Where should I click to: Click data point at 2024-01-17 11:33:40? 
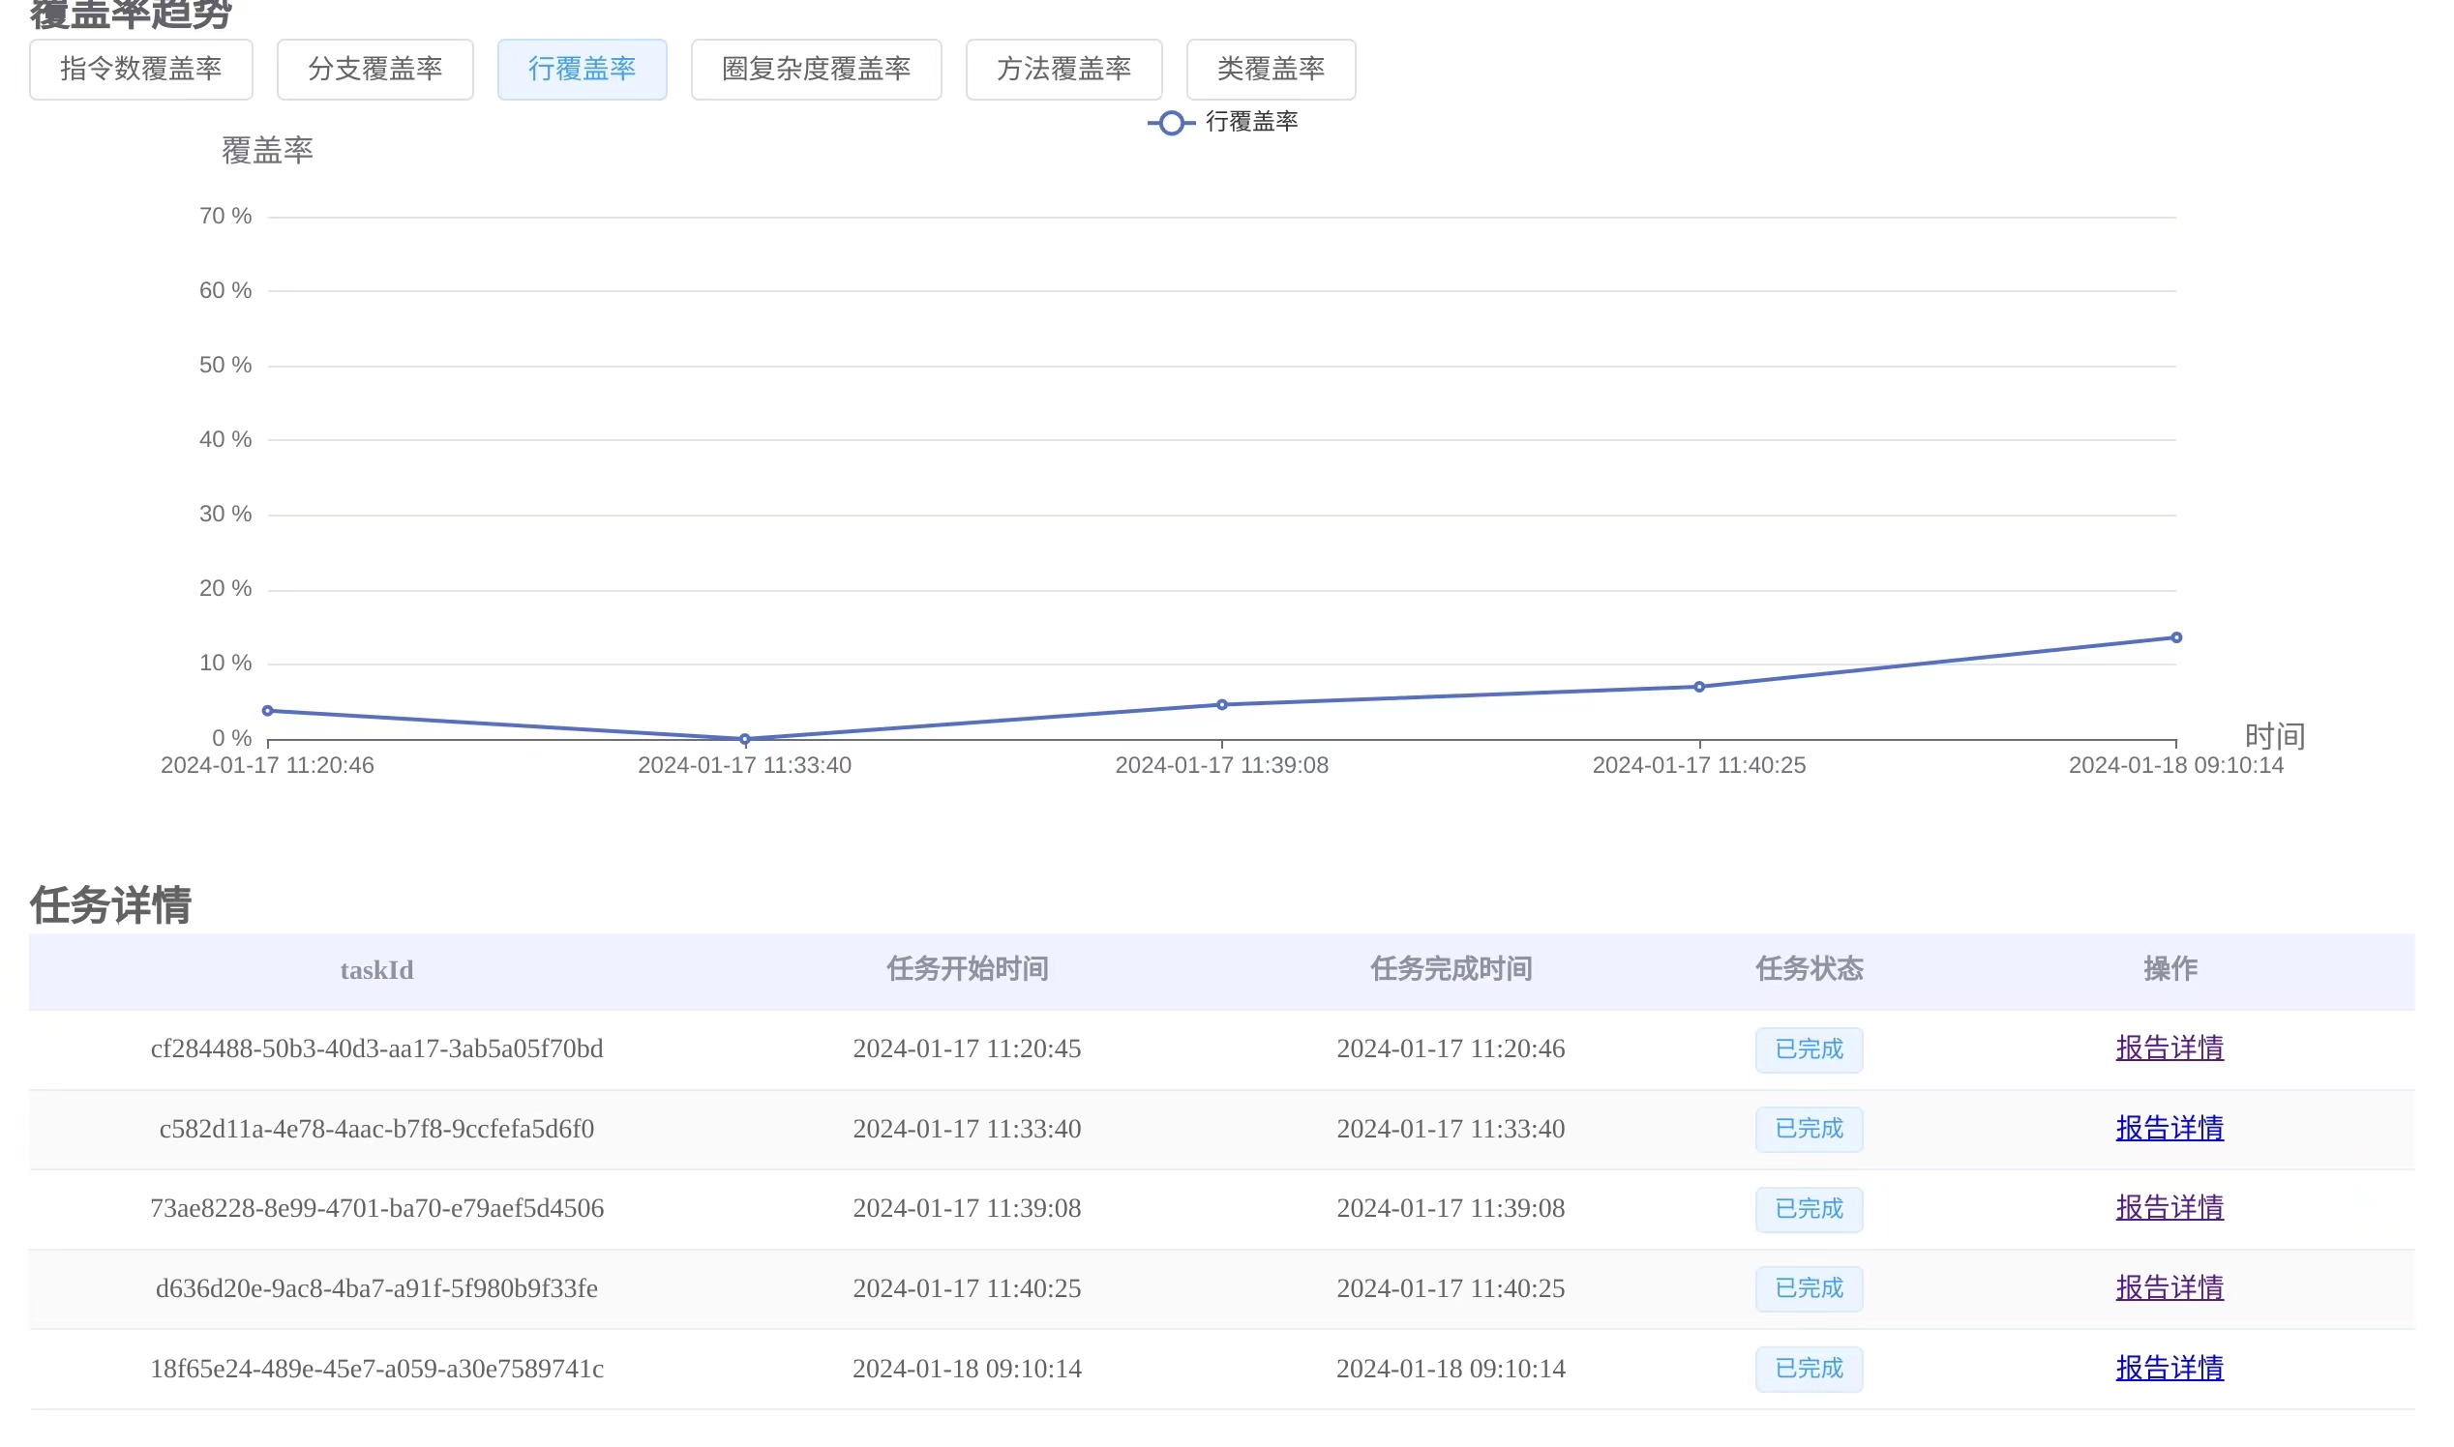[x=745, y=739]
